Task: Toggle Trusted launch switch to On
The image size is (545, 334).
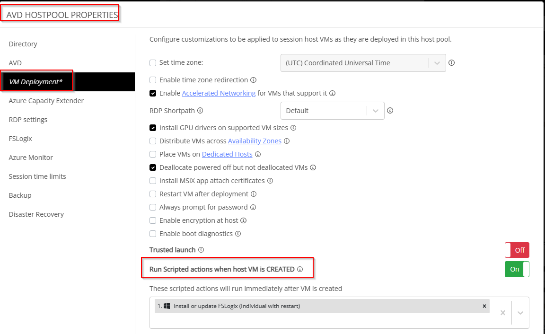Action: click(517, 250)
